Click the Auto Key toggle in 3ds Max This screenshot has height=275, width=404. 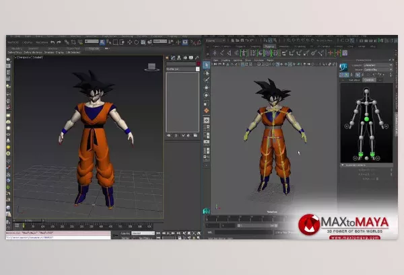125,233
